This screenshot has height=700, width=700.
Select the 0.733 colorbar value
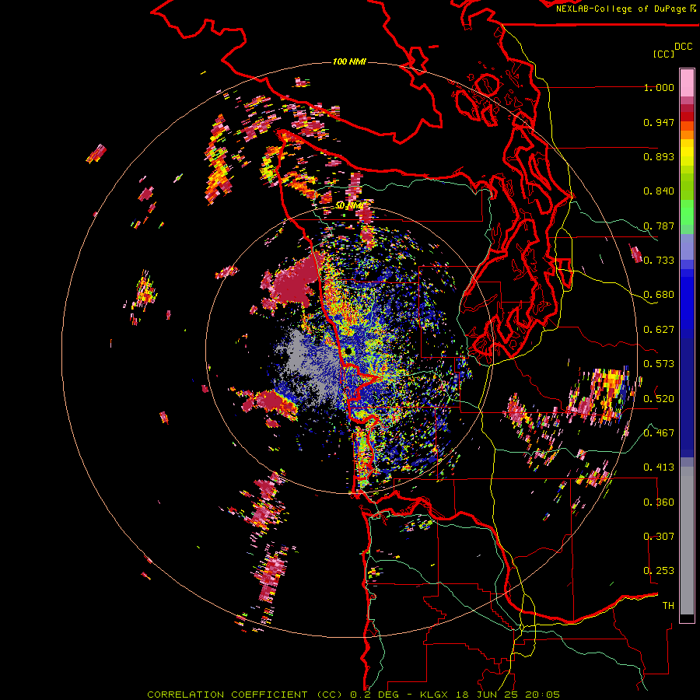click(659, 261)
